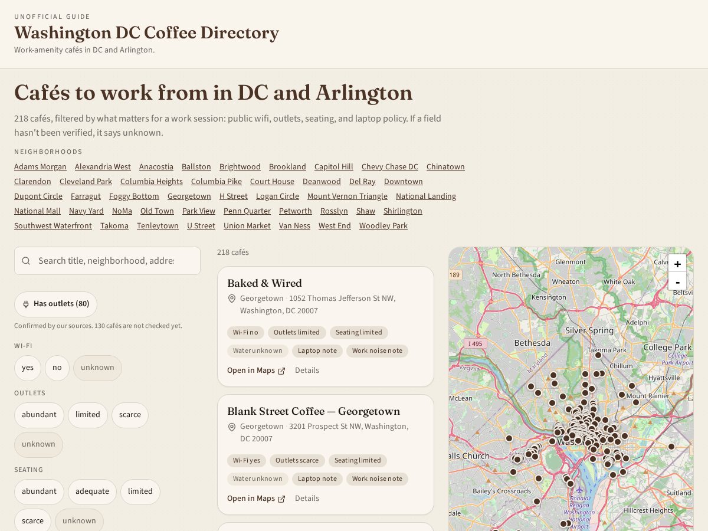Viewport: 708px width, 531px height.
Task: Open Clarendon neighborhood link
Action: [x=32, y=182]
